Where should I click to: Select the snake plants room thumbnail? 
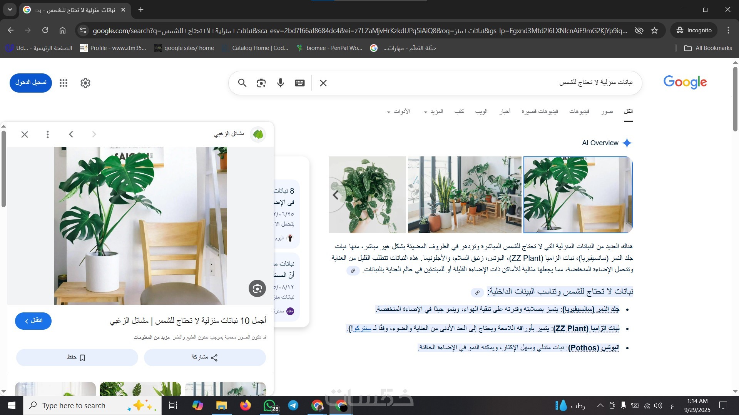pos(464,195)
